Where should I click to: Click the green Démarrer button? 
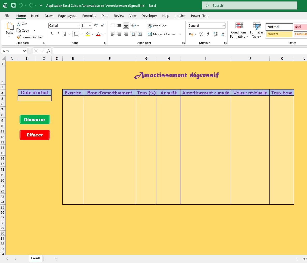(35, 119)
